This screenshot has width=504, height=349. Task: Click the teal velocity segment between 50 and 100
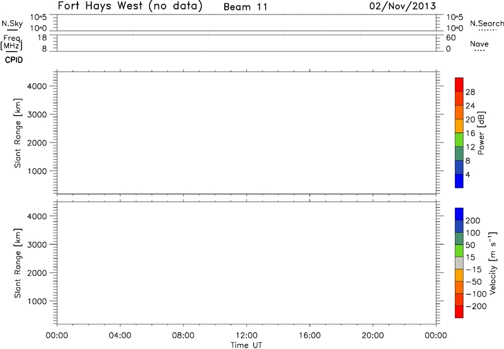[459, 239]
